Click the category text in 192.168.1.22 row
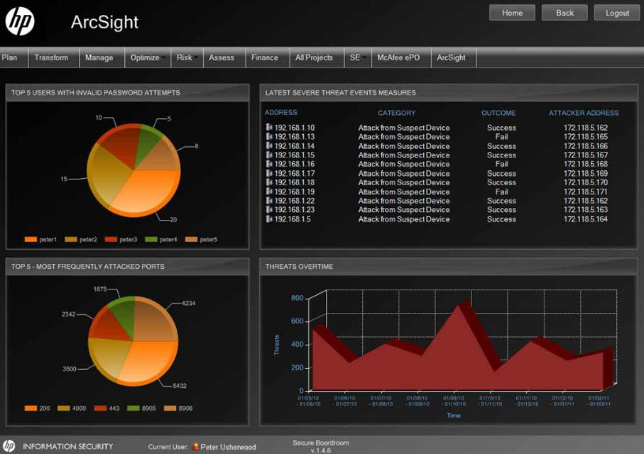The image size is (644, 454). [x=404, y=200]
